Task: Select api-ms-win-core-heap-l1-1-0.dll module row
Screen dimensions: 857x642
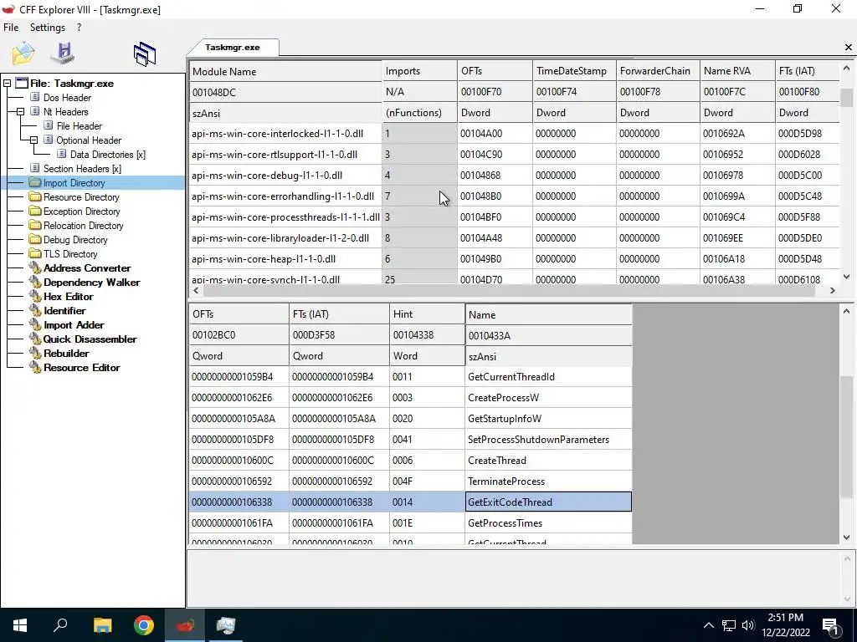Action: [x=514, y=259]
